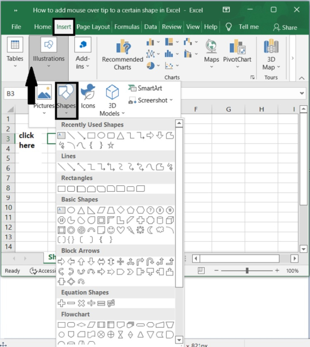Choose the cloud basic shape
Viewport: 310px width, 347px height.
160,230
